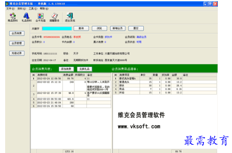The image size is (232, 153).
Task: Open the 会员消费 sidebar section
Action: tap(17, 33)
